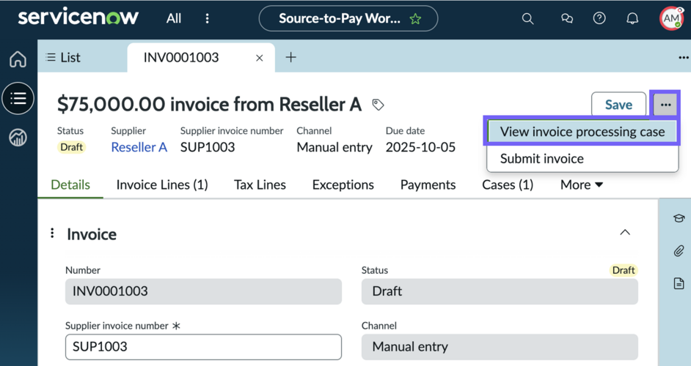Screen dimensions: 691x366
Task: Open the chat conversations icon
Action: point(567,18)
